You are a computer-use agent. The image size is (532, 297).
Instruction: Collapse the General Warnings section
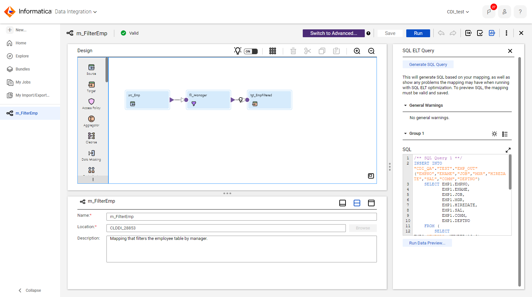point(406,105)
